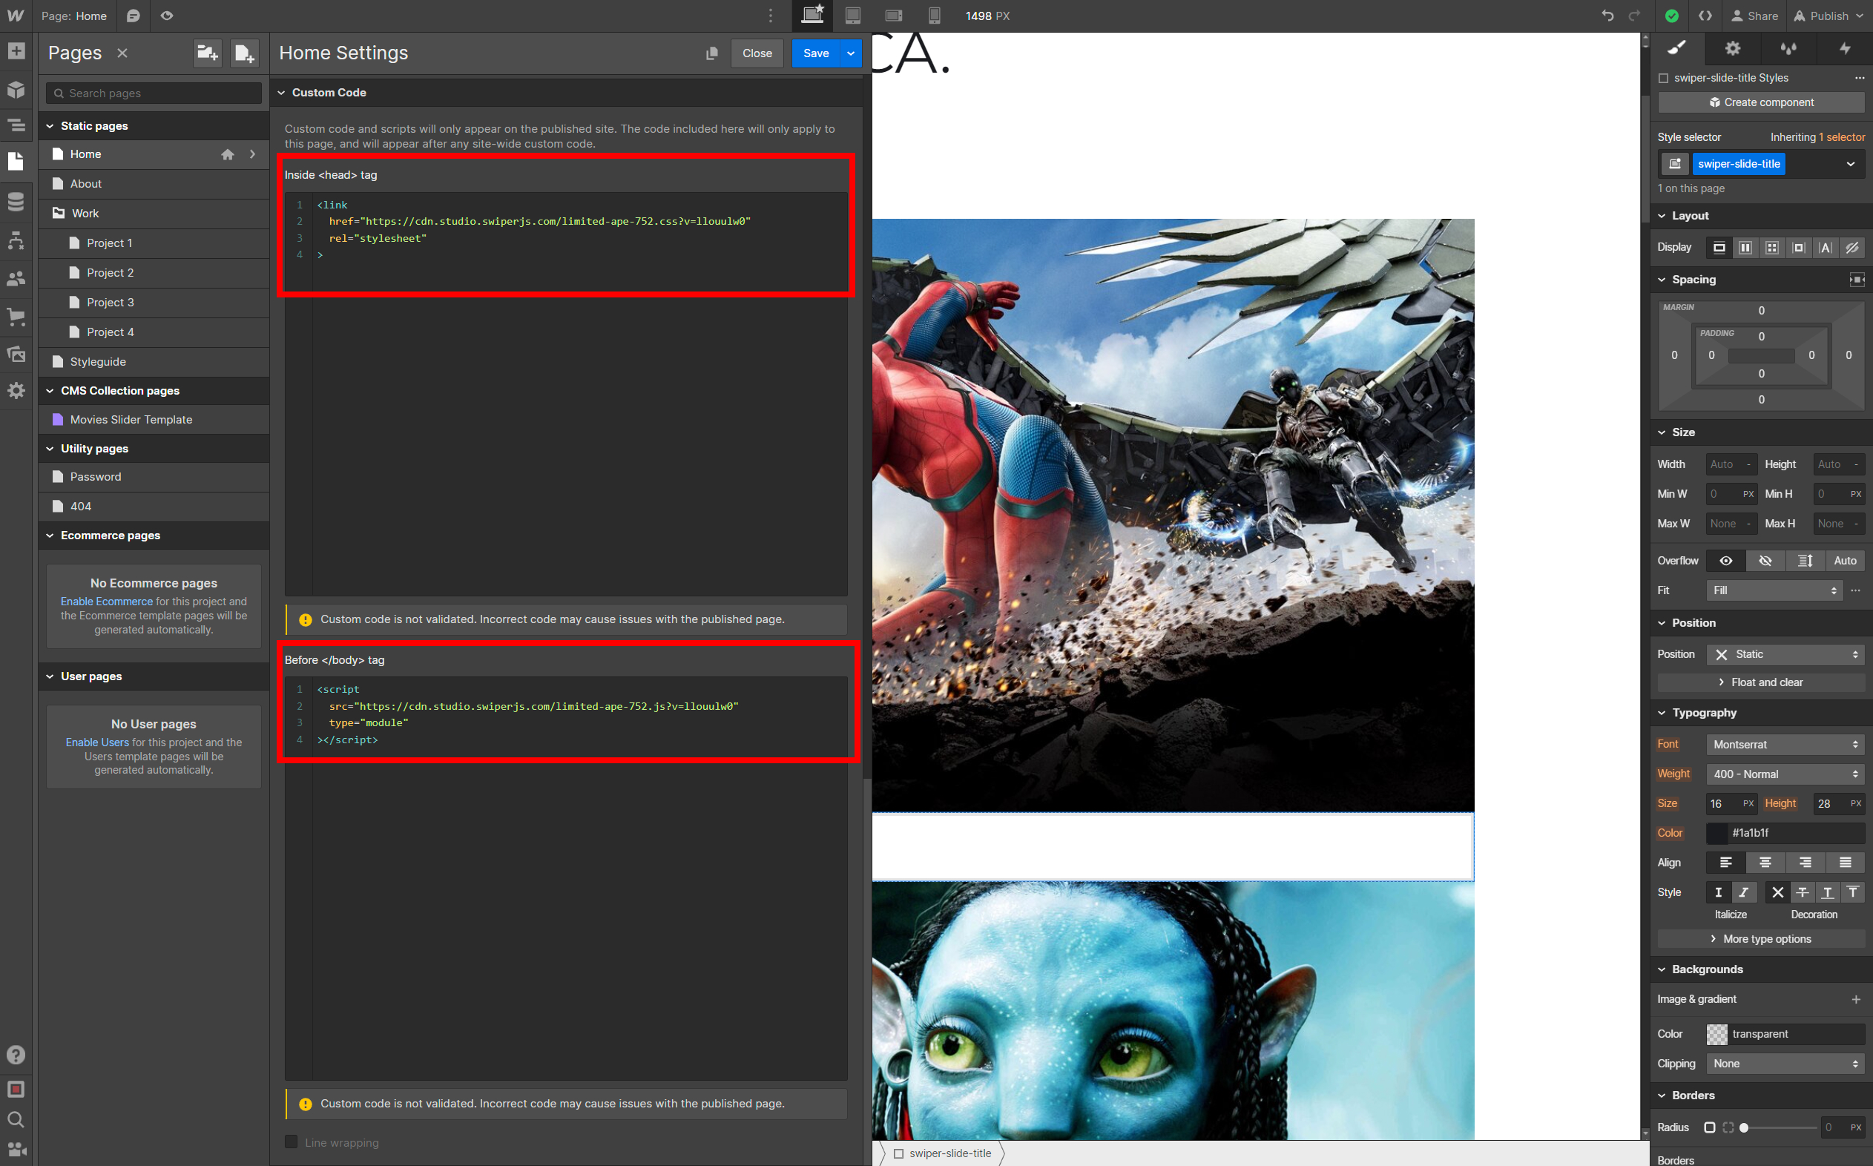Set display to none

click(x=1852, y=248)
